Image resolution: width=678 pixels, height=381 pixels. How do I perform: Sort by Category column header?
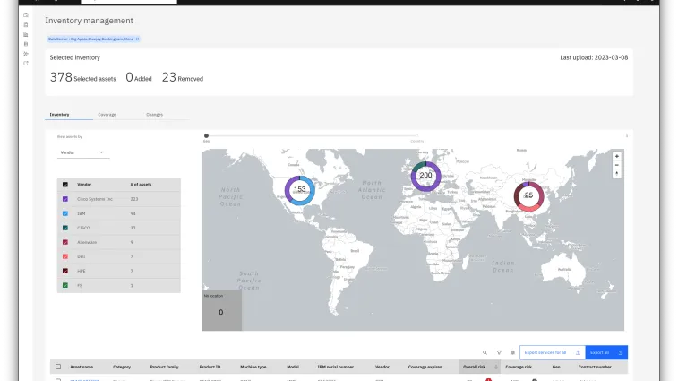(x=122, y=367)
